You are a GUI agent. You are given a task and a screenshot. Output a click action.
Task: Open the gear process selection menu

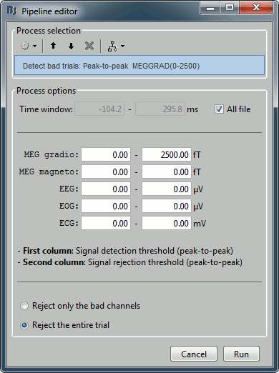(x=25, y=46)
